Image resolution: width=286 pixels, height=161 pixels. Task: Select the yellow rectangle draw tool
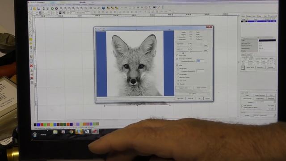[31, 39]
